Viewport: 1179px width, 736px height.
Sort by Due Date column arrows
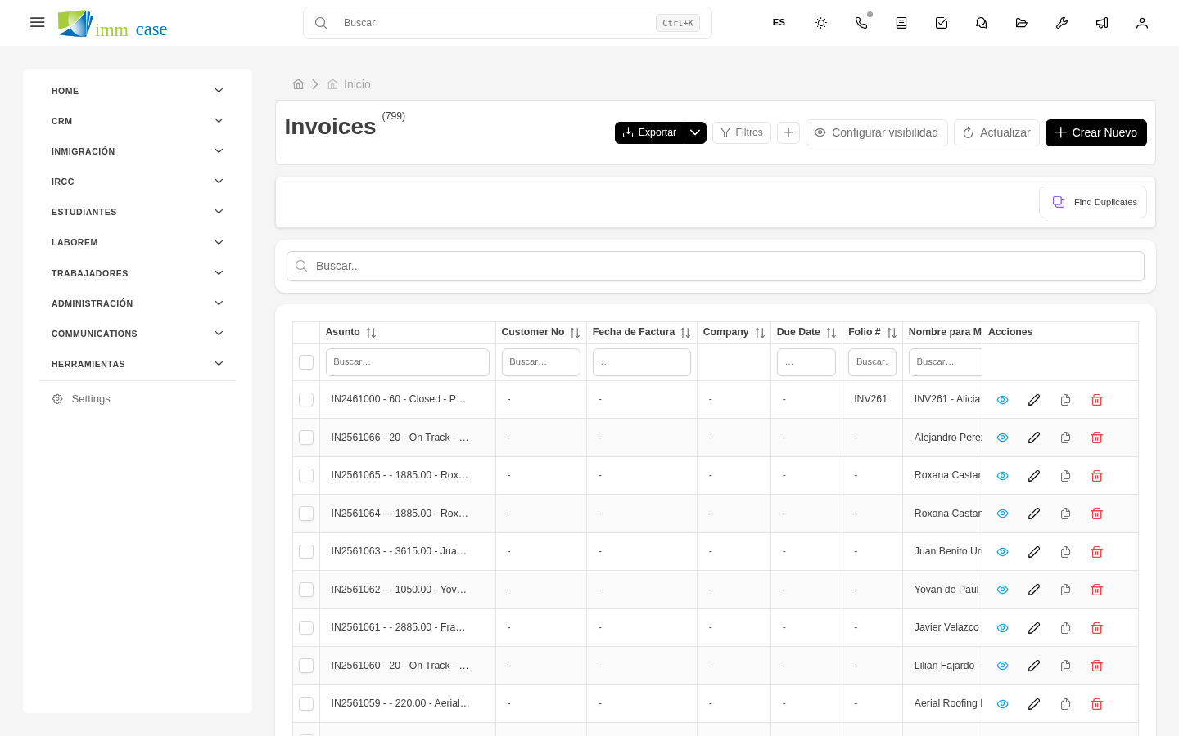pos(831,333)
